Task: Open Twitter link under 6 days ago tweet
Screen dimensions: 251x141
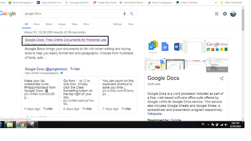Action: [87, 109]
